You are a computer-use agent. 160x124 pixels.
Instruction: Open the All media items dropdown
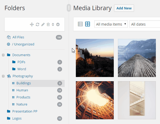click(111, 24)
